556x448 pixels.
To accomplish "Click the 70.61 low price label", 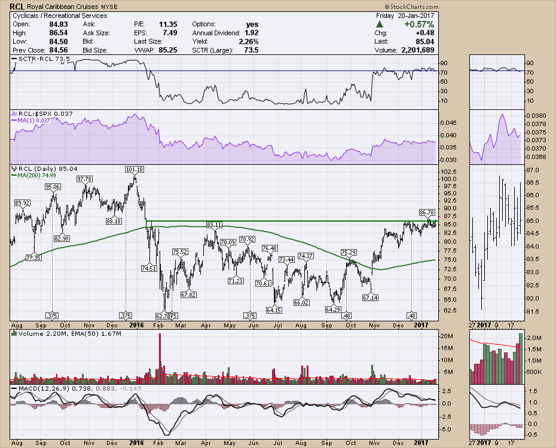I will point(263,283).
